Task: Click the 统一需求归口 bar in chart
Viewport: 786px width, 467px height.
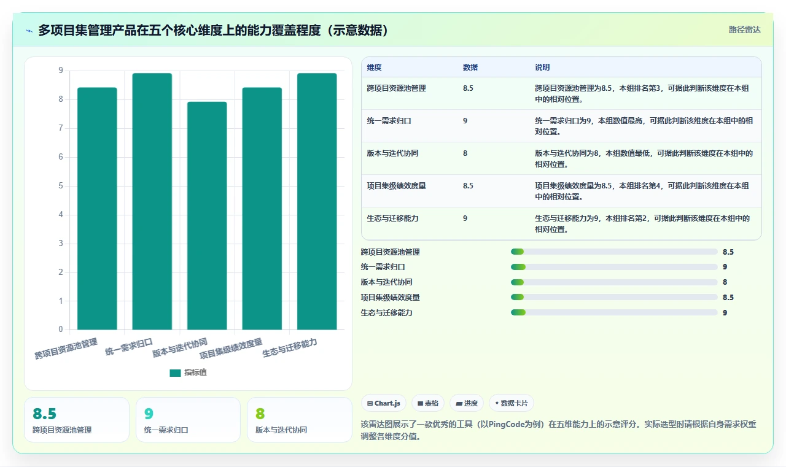Action: [x=152, y=201]
